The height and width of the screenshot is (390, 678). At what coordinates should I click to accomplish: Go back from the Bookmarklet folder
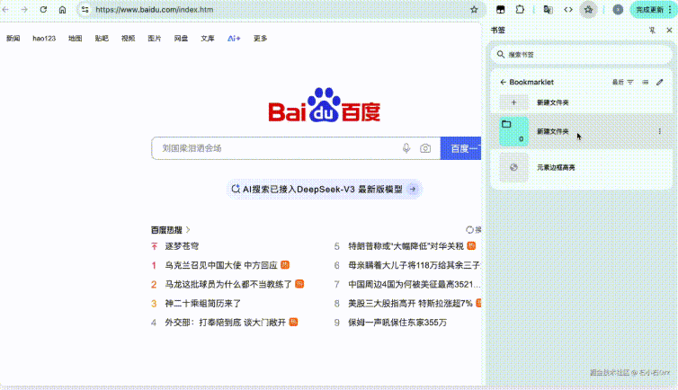point(503,82)
